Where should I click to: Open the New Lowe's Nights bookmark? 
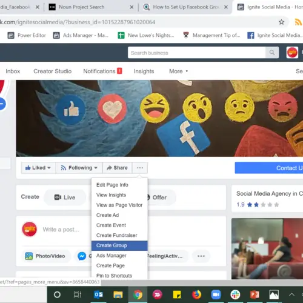pos(146,35)
